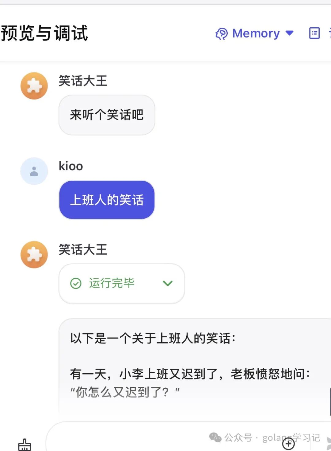Click the 笑话大王 avatar above 来听个笑话吧
This screenshot has width=331, height=451.
34,86
